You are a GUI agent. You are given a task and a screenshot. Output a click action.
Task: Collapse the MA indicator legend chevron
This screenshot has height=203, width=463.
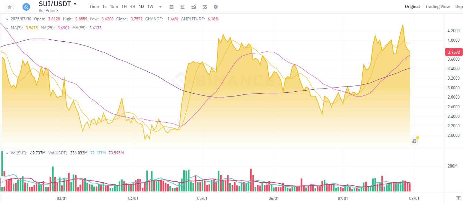coord(7,28)
